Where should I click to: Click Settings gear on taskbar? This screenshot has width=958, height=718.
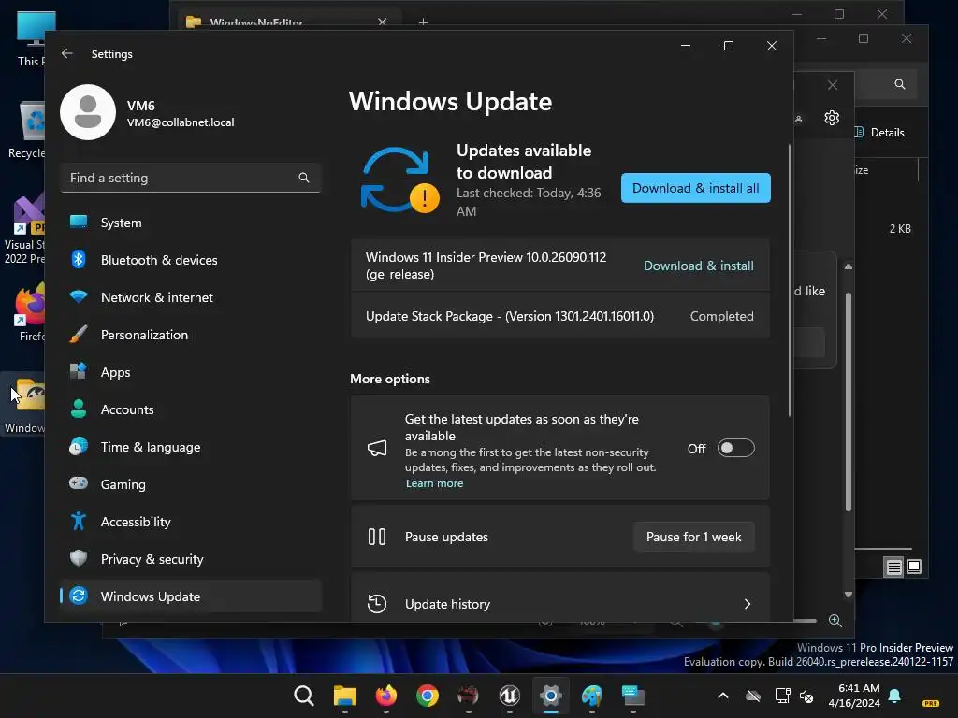point(550,696)
